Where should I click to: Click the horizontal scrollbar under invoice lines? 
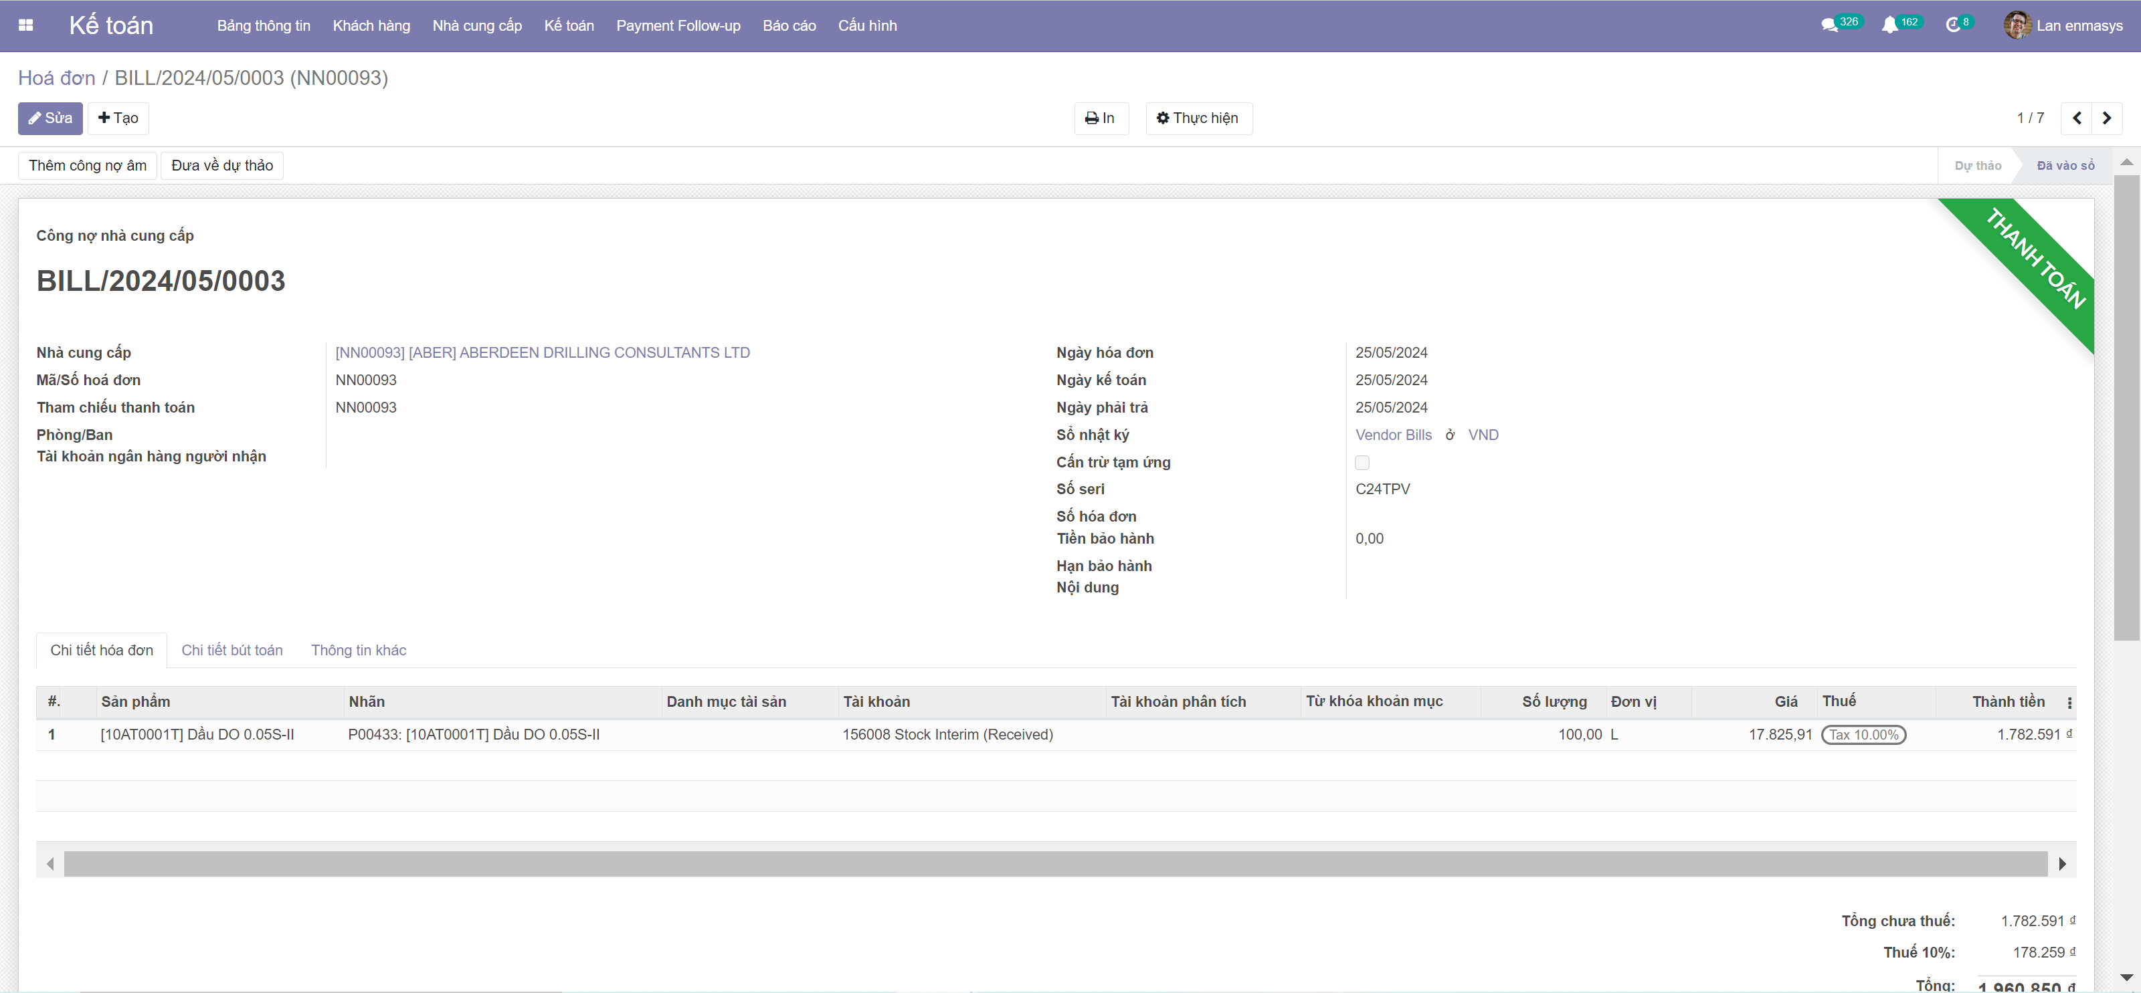coord(1054,863)
